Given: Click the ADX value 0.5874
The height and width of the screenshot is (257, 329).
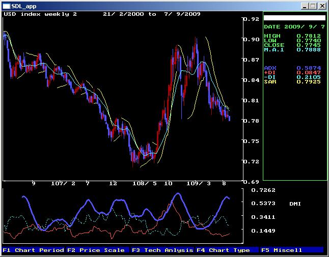Looking at the screenshot, I should click(309, 68).
